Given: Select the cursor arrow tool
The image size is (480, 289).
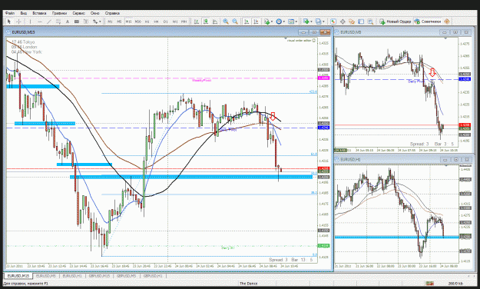Looking at the screenshot, I should [x=9, y=22].
